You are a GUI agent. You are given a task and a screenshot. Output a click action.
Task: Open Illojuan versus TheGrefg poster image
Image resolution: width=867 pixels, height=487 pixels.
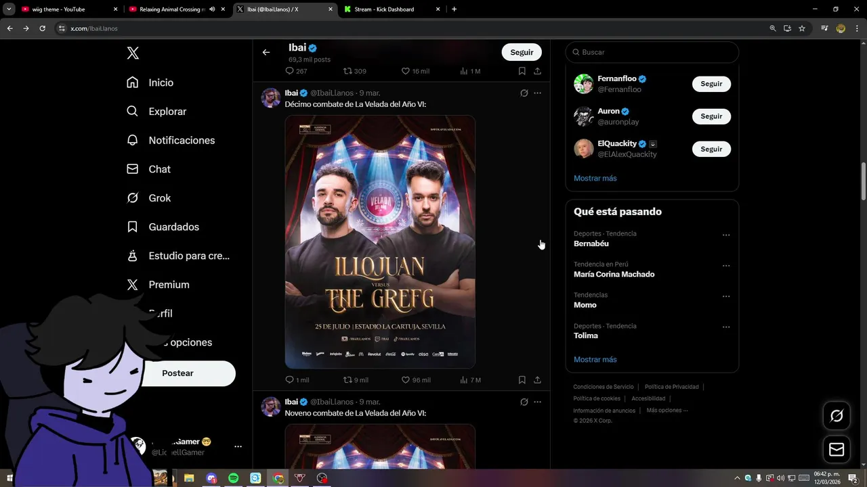click(x=380, y=241)
